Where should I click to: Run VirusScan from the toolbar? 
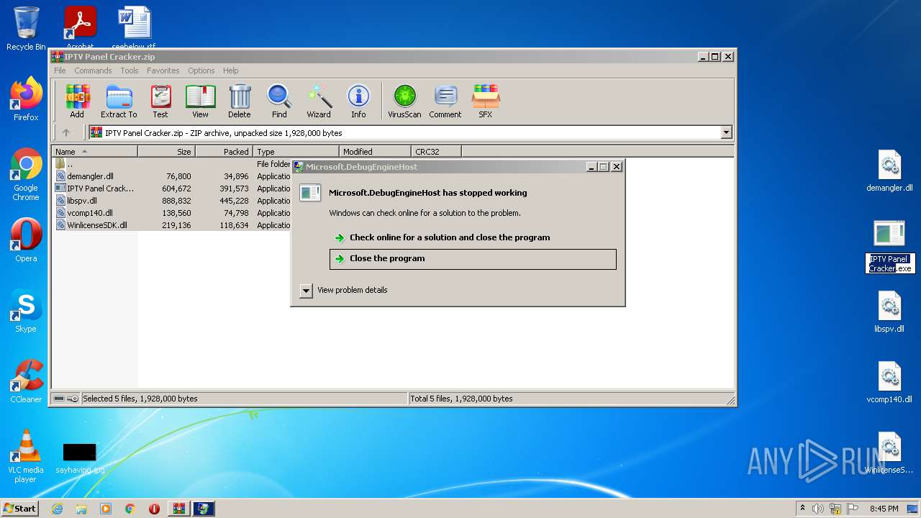click(x=404, y=101)
